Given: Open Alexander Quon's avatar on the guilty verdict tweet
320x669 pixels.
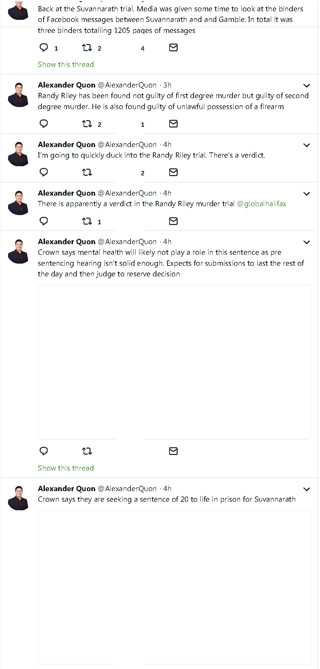Looking at the screenshot, I should click(18, 94).
